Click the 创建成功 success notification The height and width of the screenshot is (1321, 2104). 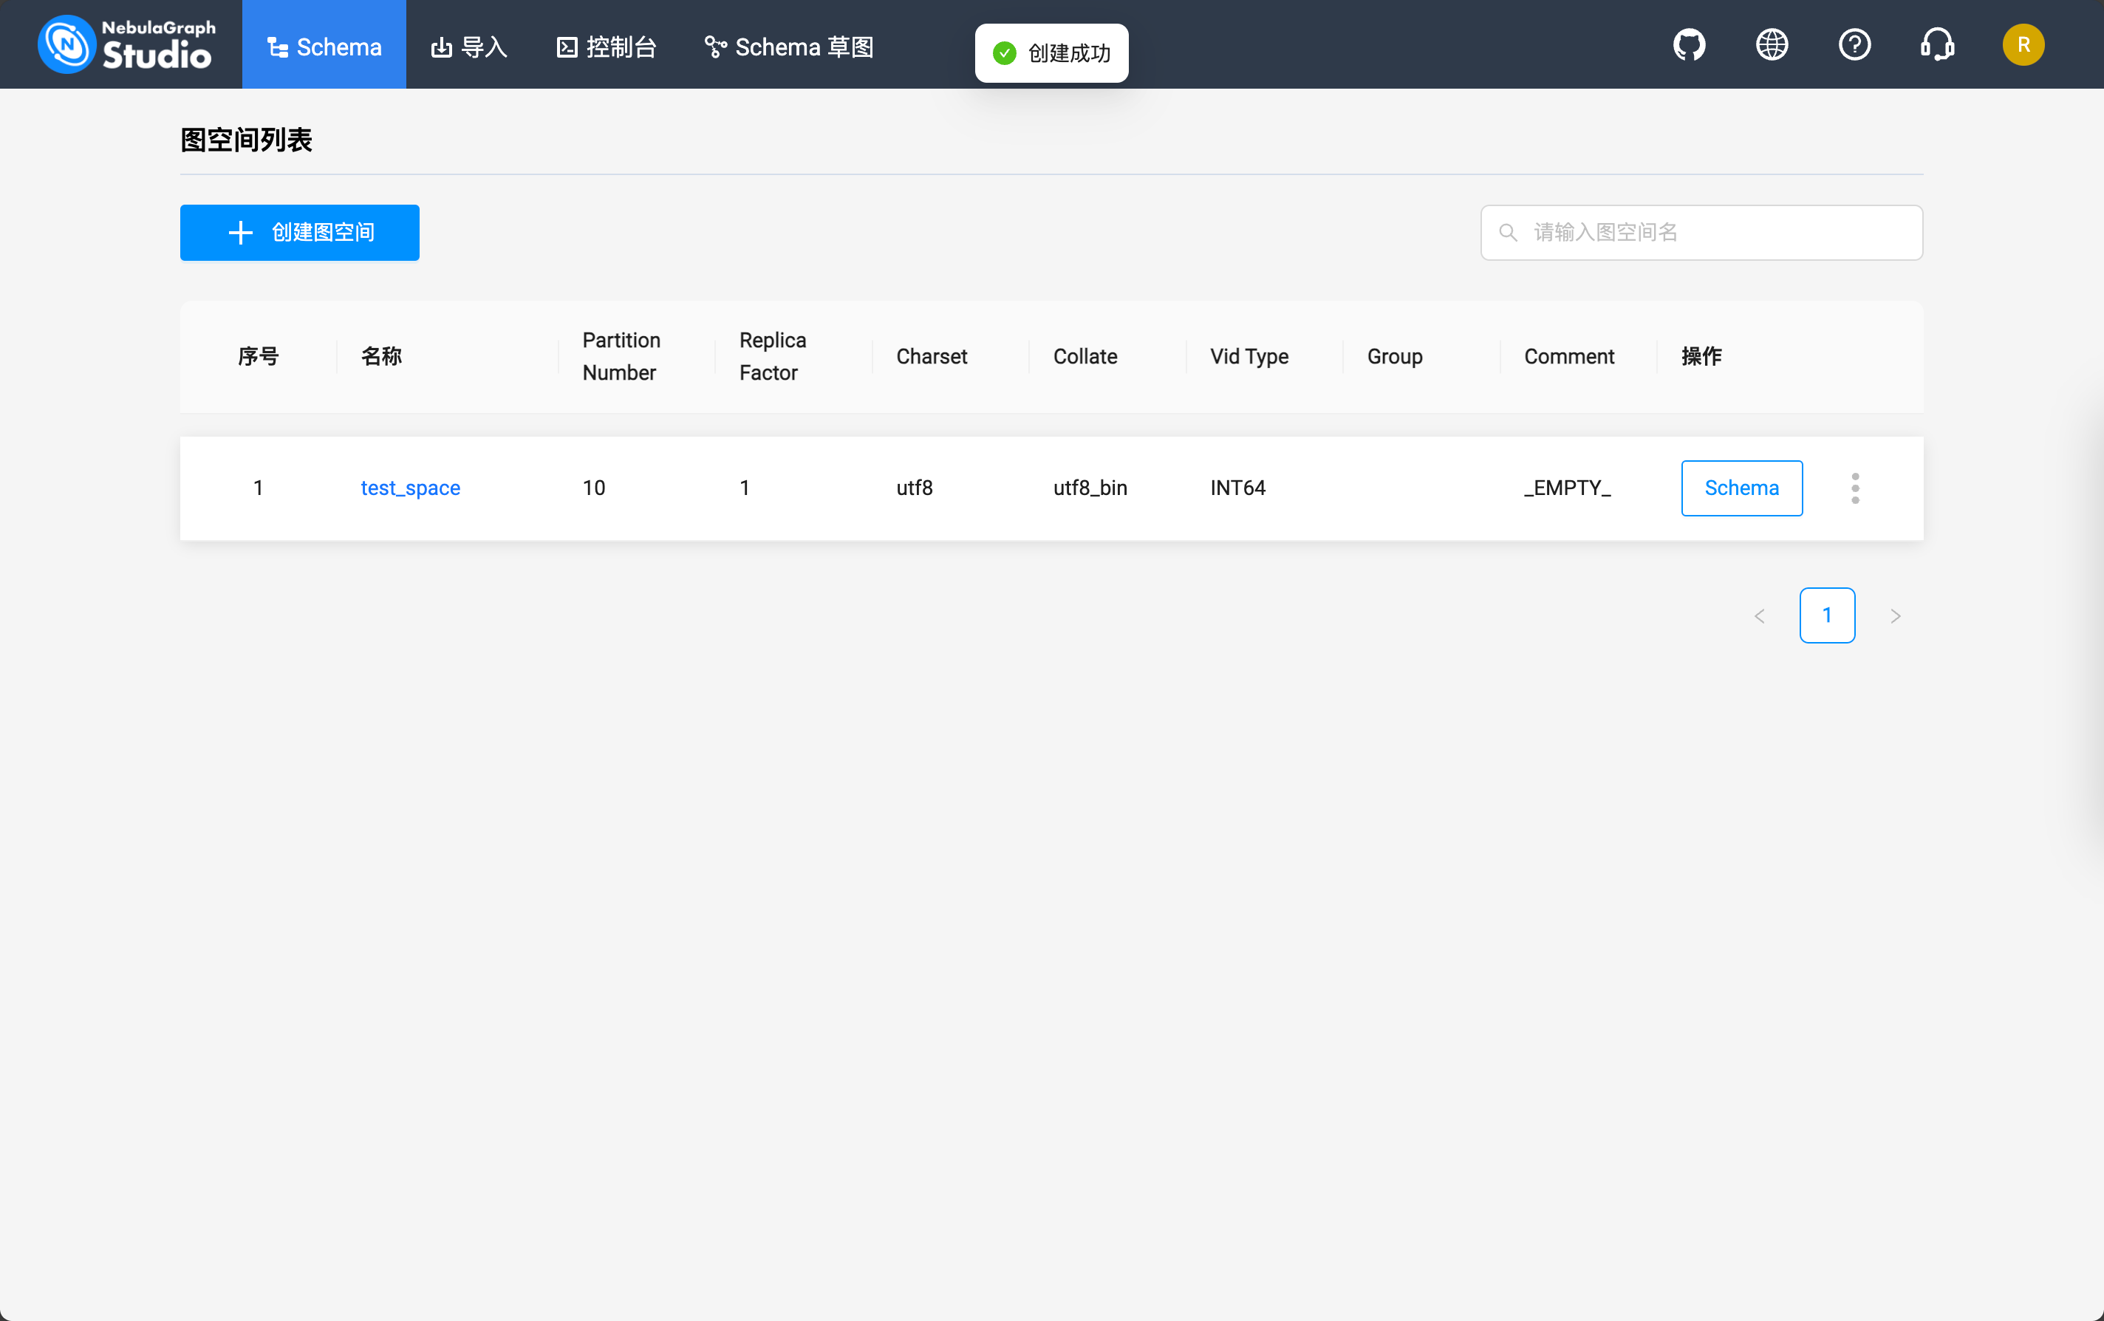pyautogui.click(x=1051, y=53)
